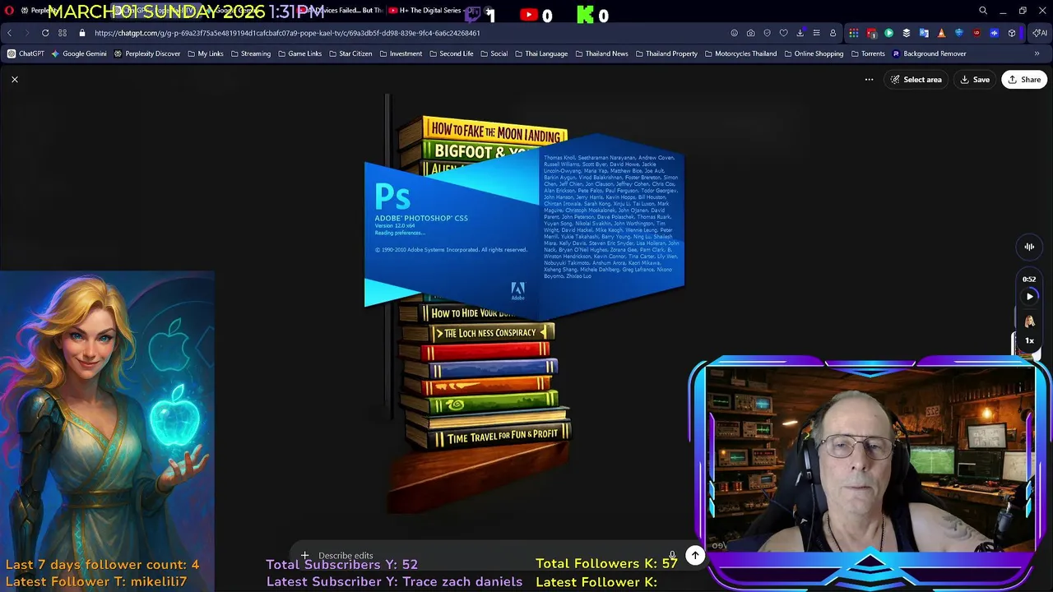Image resolution: width=1053 pixels, height=592 pixels.
Task: Open the translate extension icon
Action: [x=924, y=33]
